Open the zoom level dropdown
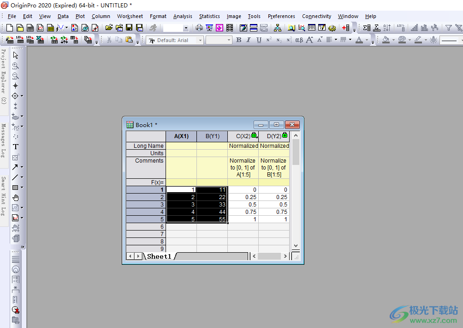Image resolution: width=463 pixels, height=328 pixels. (x=186, y=28)
